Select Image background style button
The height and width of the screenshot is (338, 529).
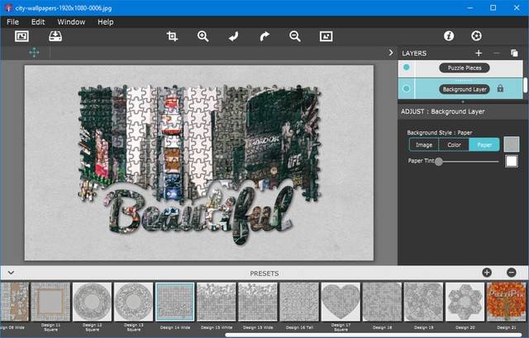tap(424, 144)
